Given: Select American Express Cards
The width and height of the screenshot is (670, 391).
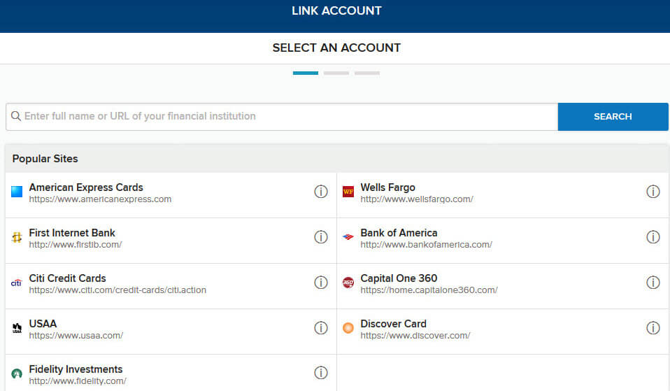Looking at the screenshot, I should click(86, 187).
